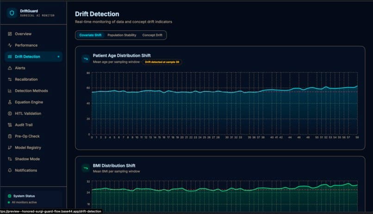Go to Model Registry

click(33, 147)
